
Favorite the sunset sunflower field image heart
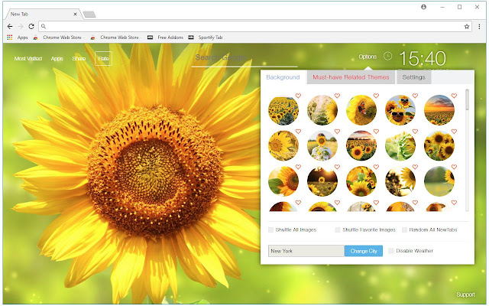tap(454, 96)
